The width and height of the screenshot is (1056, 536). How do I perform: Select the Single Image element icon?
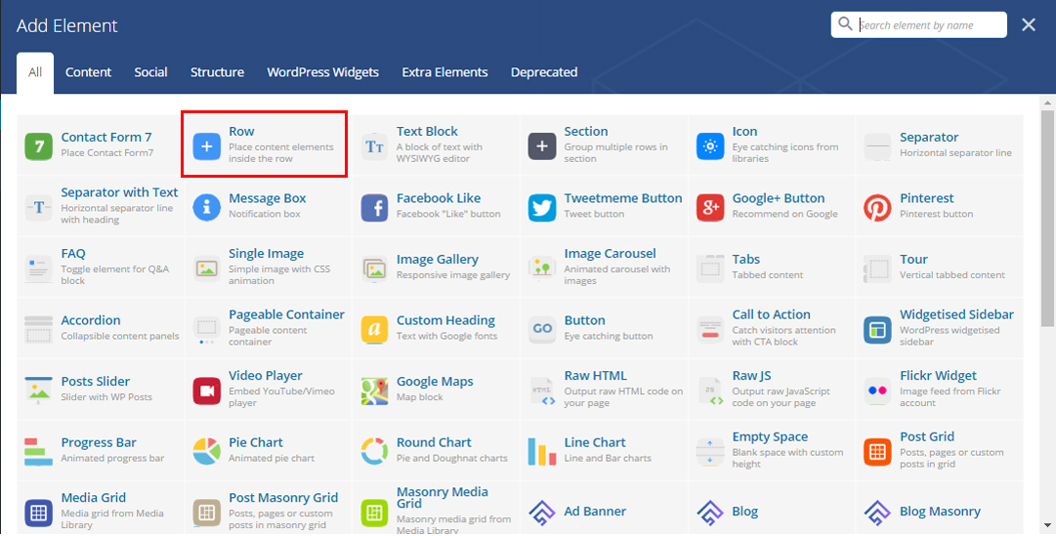(x=207, y=268)
